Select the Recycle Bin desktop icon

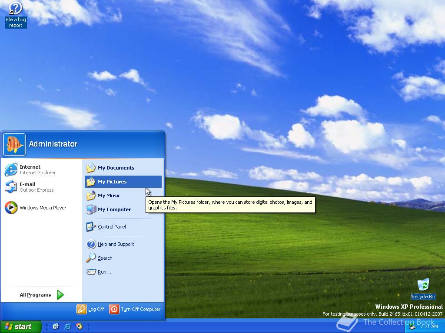point(423,289)
